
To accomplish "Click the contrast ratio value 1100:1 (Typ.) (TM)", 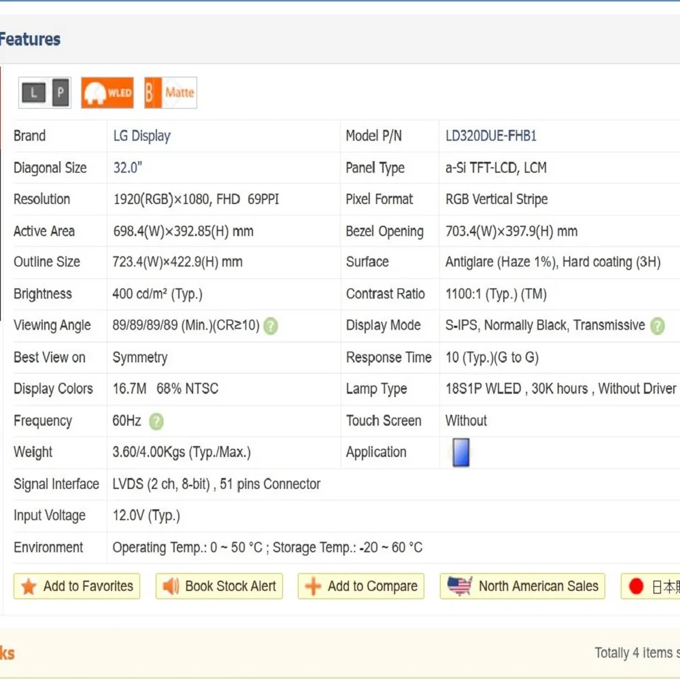I will point(496,294).
